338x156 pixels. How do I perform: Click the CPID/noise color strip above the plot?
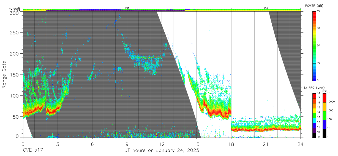162,10
